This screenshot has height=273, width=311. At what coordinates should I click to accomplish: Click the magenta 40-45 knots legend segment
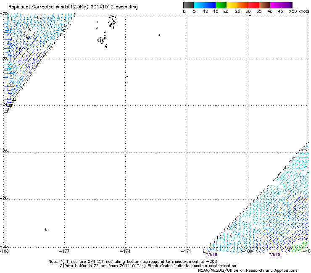[276, 5]
